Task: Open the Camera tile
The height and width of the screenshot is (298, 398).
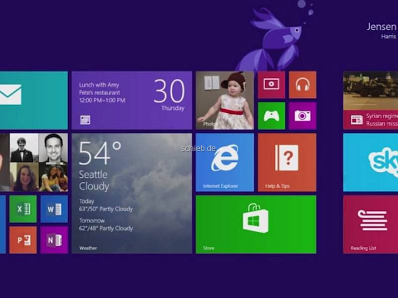Action: [302, 116]
